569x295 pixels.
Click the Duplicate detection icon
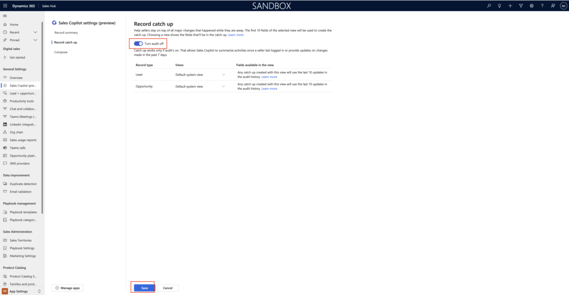click(x=5, y=183)
